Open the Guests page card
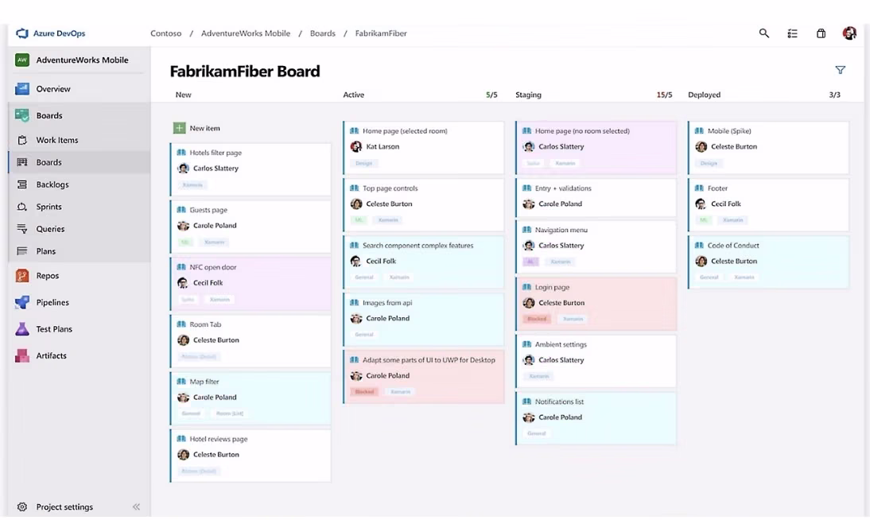The width and height of the screenshot is (870, 520). (251, 227)
